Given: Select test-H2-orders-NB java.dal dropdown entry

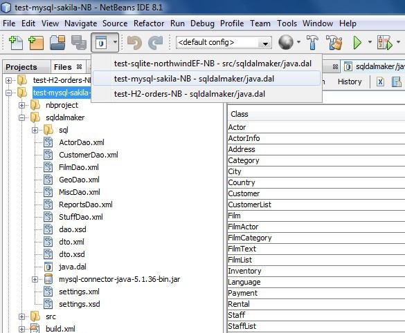Looking at the screenshot, I should point(206,94).
